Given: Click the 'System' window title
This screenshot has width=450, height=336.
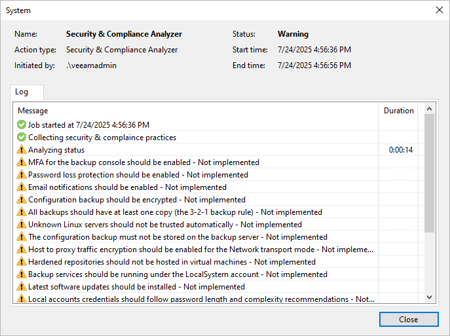Looking at the screenshot, I should [18, 10].
